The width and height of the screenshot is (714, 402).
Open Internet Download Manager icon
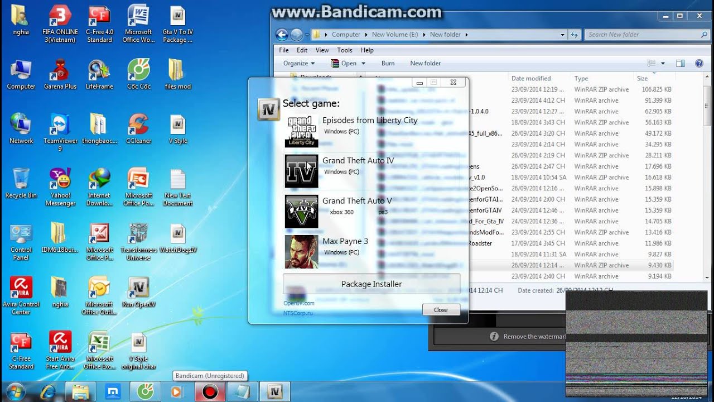coord(99,187)
